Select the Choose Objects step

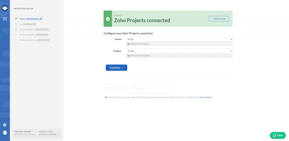[x=34, y=30]
